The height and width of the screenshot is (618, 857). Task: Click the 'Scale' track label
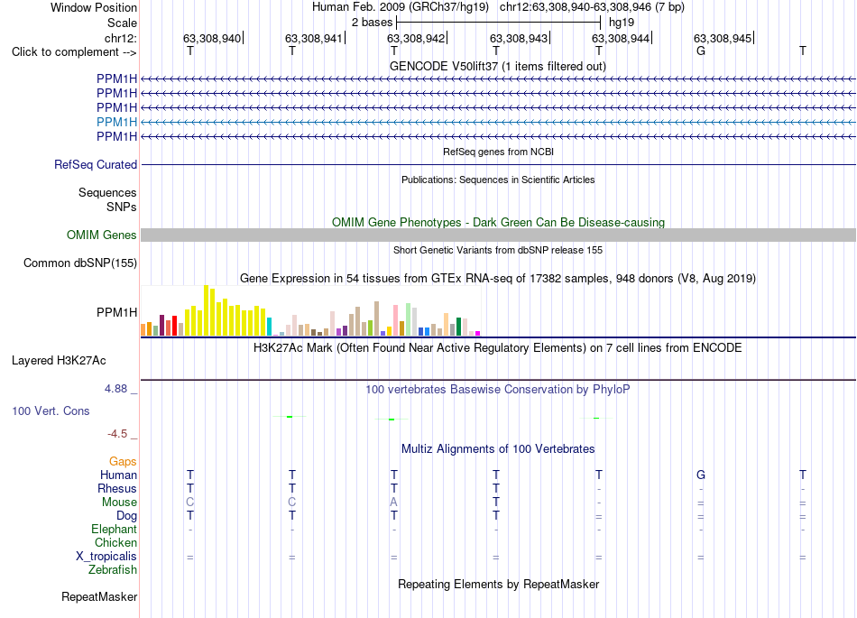tap(122, 23)
